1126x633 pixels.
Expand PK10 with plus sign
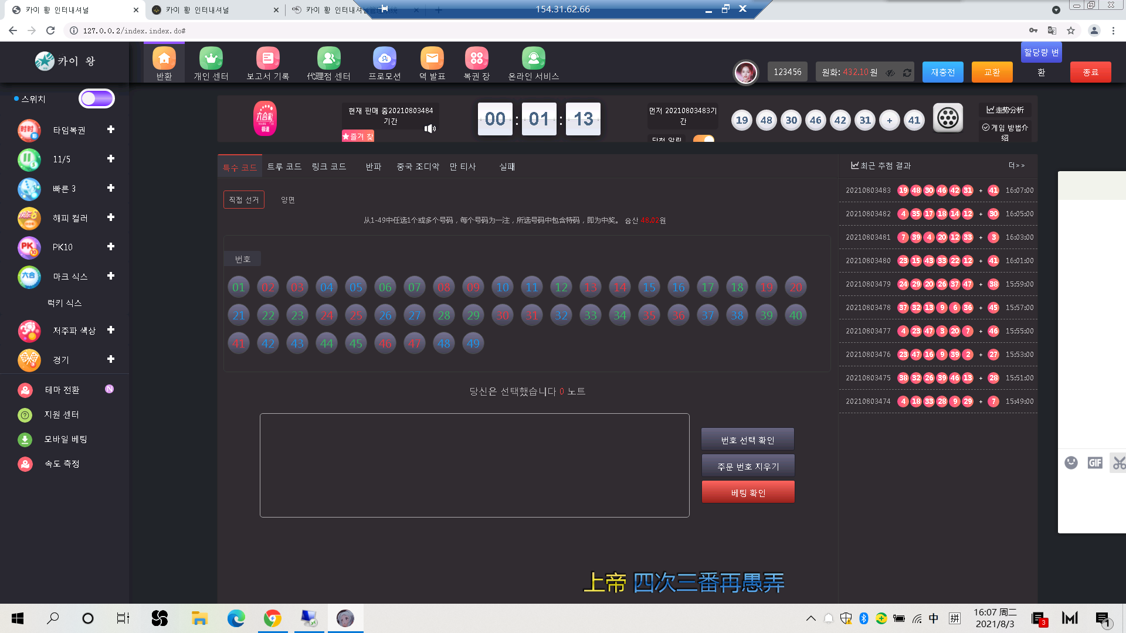pos(111,247)
